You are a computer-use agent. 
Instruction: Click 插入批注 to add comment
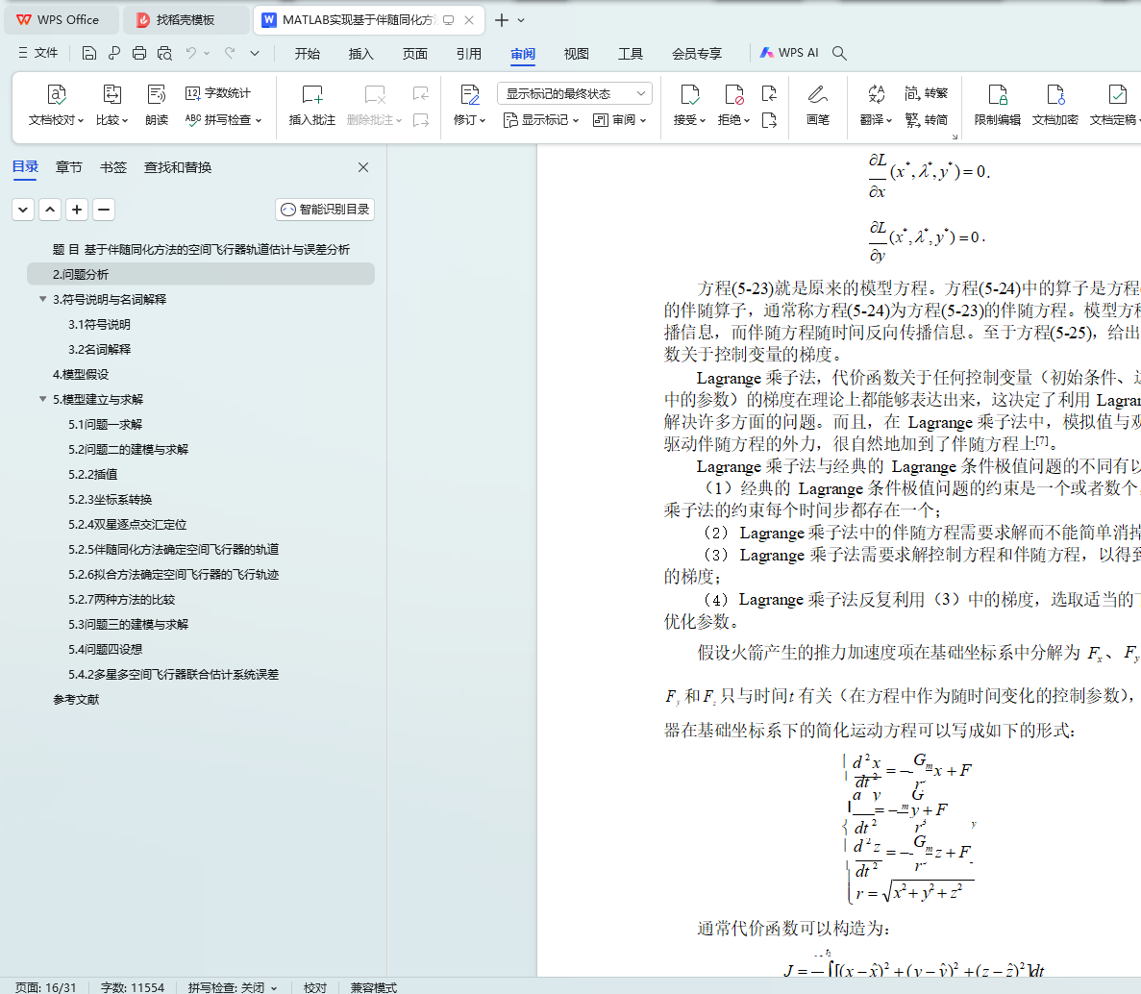point(312,105)
